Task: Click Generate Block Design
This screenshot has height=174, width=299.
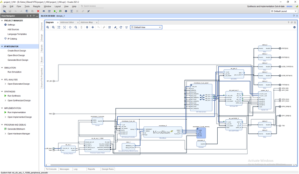Action: coord(18,60)
